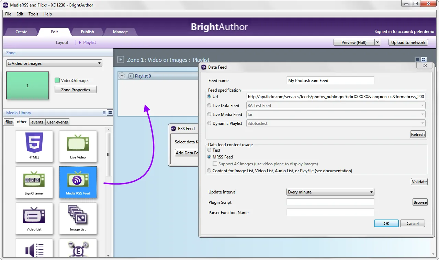
Task: Open the File menu
Action: tap(8, 14)
